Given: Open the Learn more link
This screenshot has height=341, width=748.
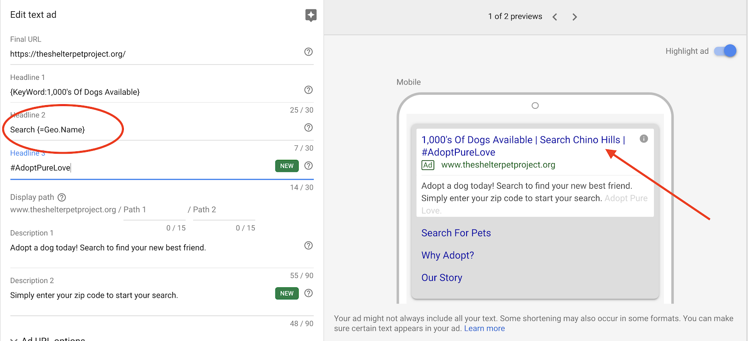Looking at the screenshot, I should tap(484, 328).
